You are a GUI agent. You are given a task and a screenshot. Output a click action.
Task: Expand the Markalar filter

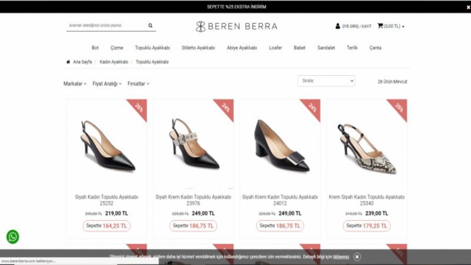(75, 84)
